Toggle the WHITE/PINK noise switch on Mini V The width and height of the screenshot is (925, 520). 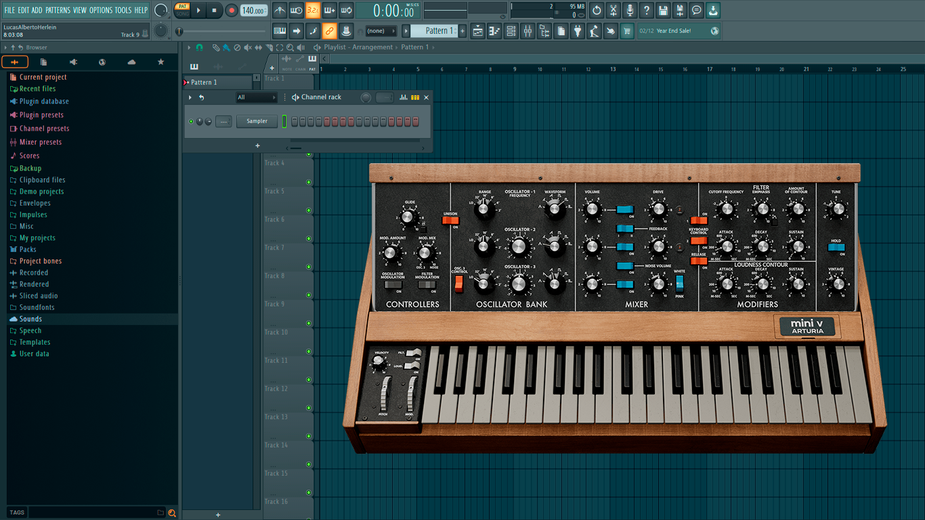tap(679, 283)
